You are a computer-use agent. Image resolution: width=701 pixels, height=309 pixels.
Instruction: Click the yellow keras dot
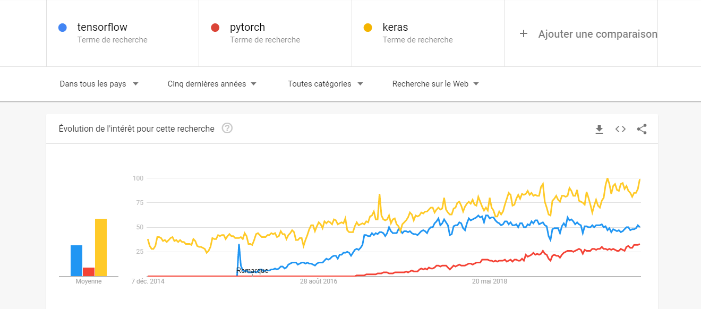point(367,28)
